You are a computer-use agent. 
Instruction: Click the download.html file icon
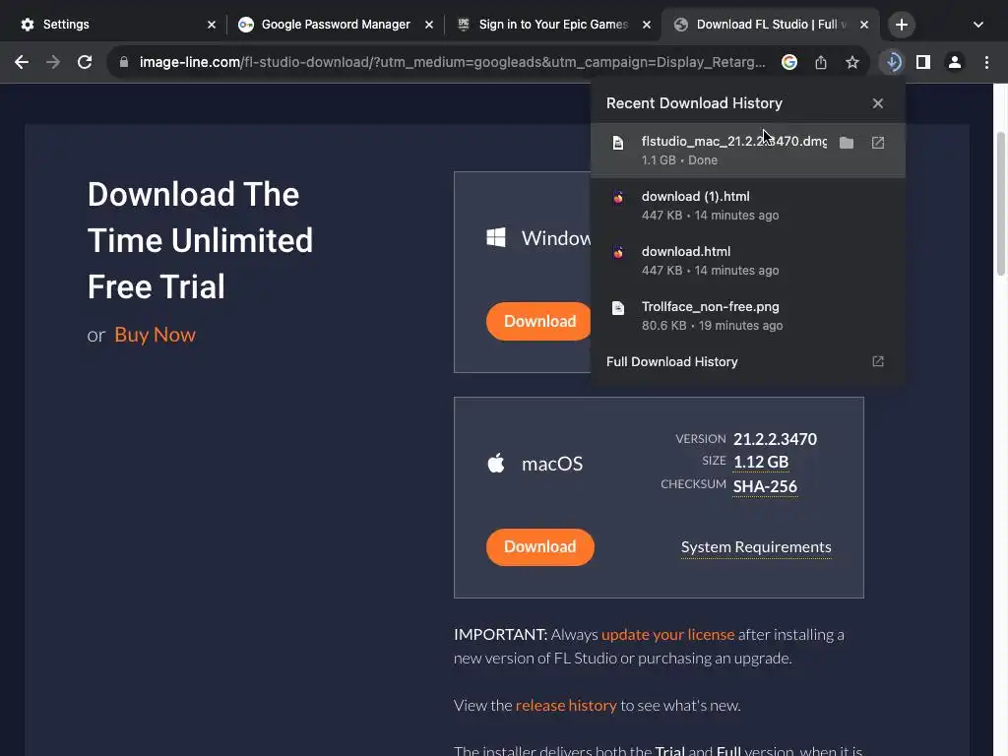pos(618,253)
